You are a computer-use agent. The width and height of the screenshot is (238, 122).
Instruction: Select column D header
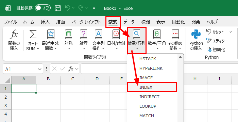click(97, 80)
